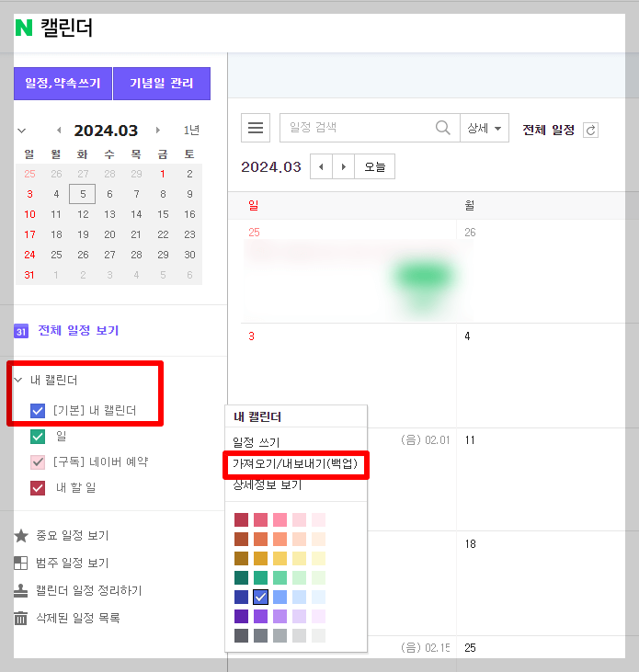Viewport: 639px width, 672px height.
Task: Click the grid icon for 범주 일정 보기
Action: (20, 564)
